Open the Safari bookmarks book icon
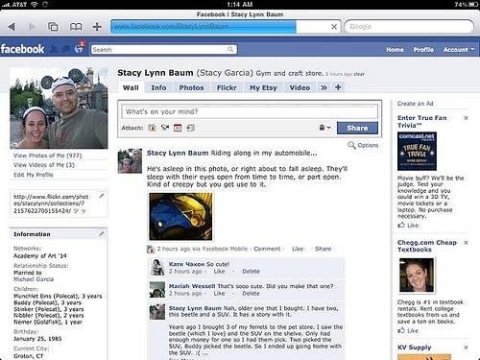This screenshot has width=480, height=360. [x=76, y=27]
